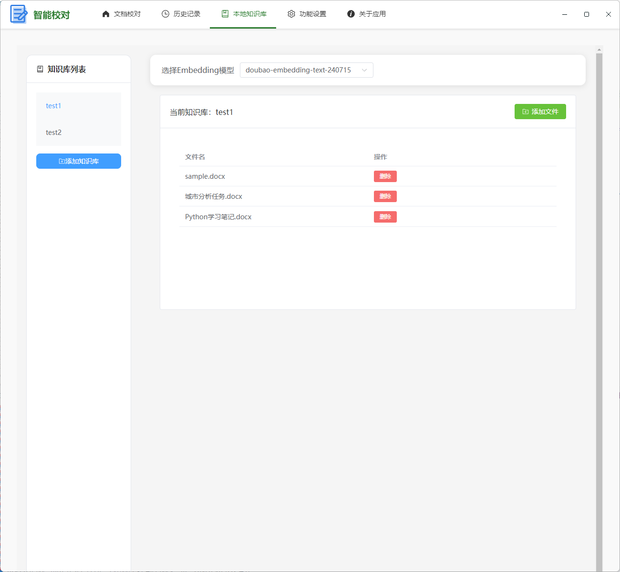Click folder-plus icon in 添加知识库 button
The image size is (620, 572).
click(62, 161)
